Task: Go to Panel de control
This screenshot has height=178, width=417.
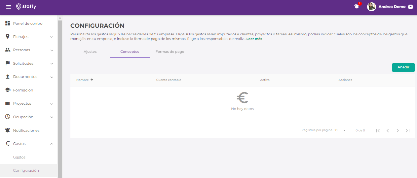Action: point(28,23)
